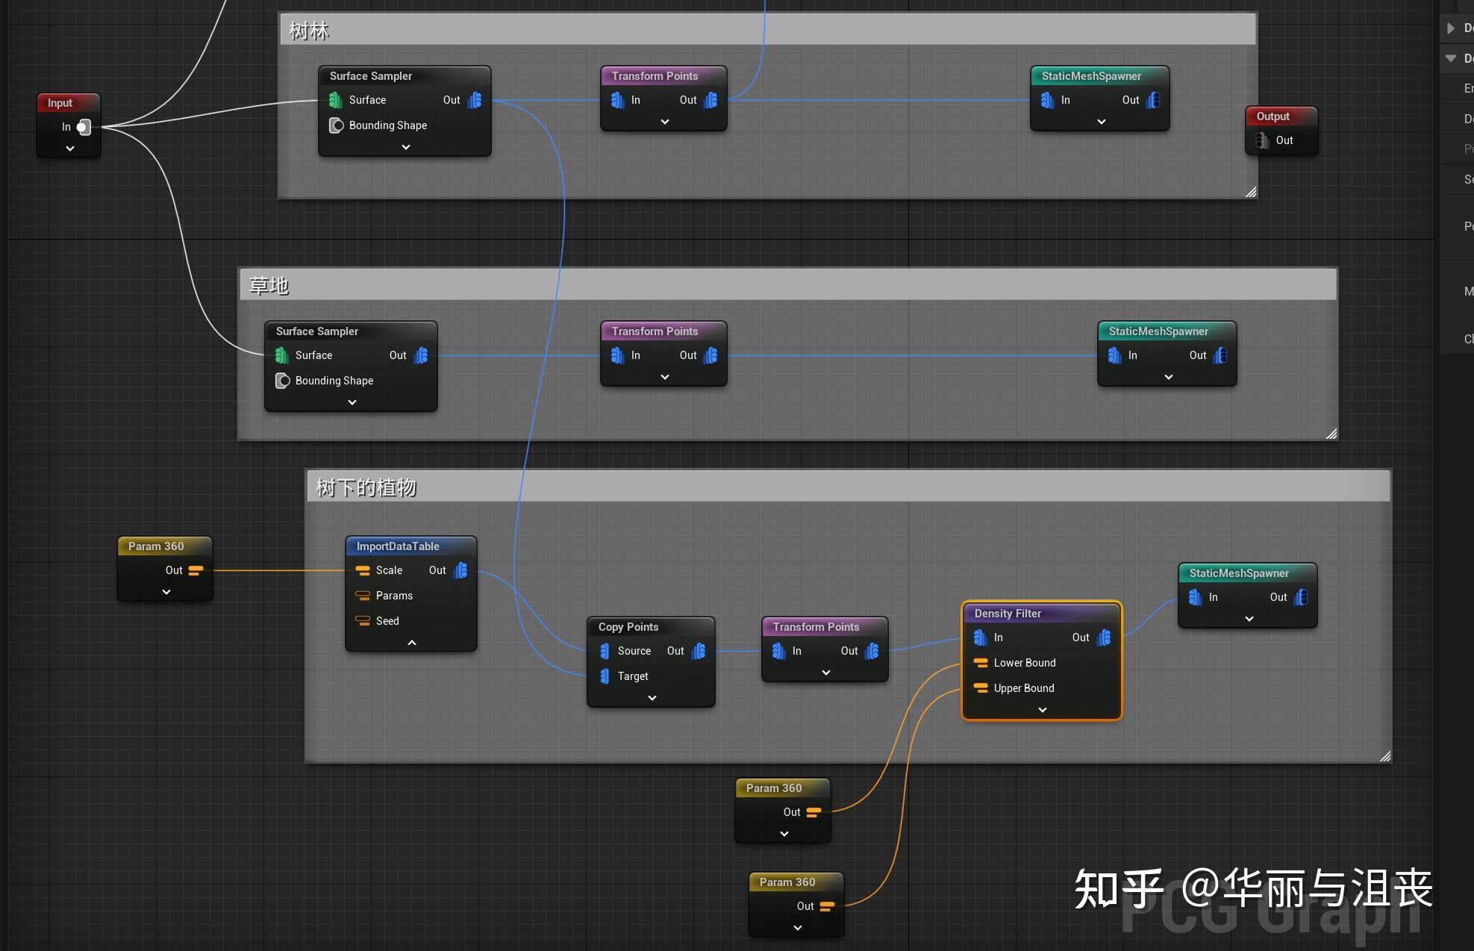
Task: Click the In pin of the topmost StaticMeshSpawner
Action: [1048, 99]
